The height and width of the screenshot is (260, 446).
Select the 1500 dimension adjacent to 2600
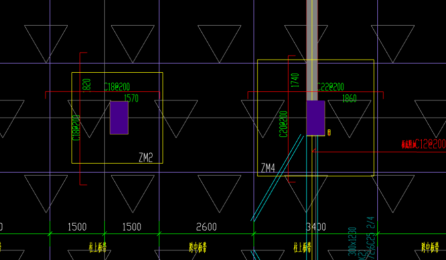pyautogui.click(x=131, y=227)
